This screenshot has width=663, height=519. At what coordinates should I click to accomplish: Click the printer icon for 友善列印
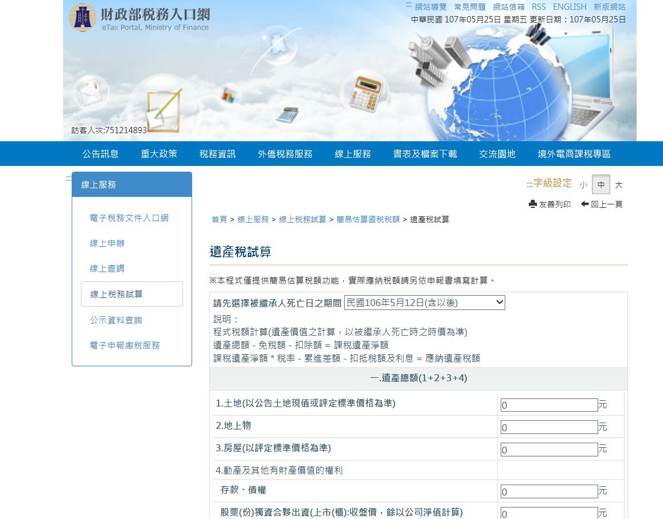tap(533, 204)
